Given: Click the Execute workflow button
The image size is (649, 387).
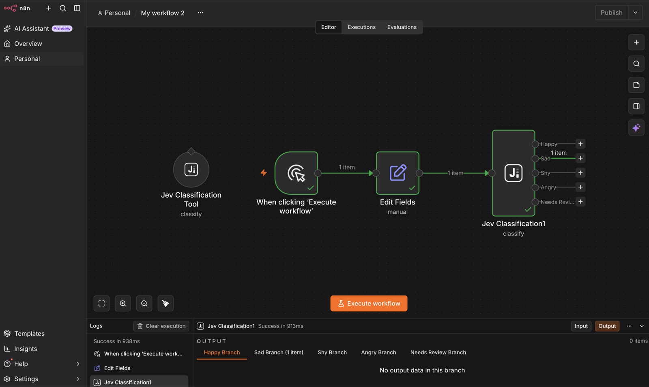Looking at the screenshot, I should pyautogui.click(x=369, y=303).
